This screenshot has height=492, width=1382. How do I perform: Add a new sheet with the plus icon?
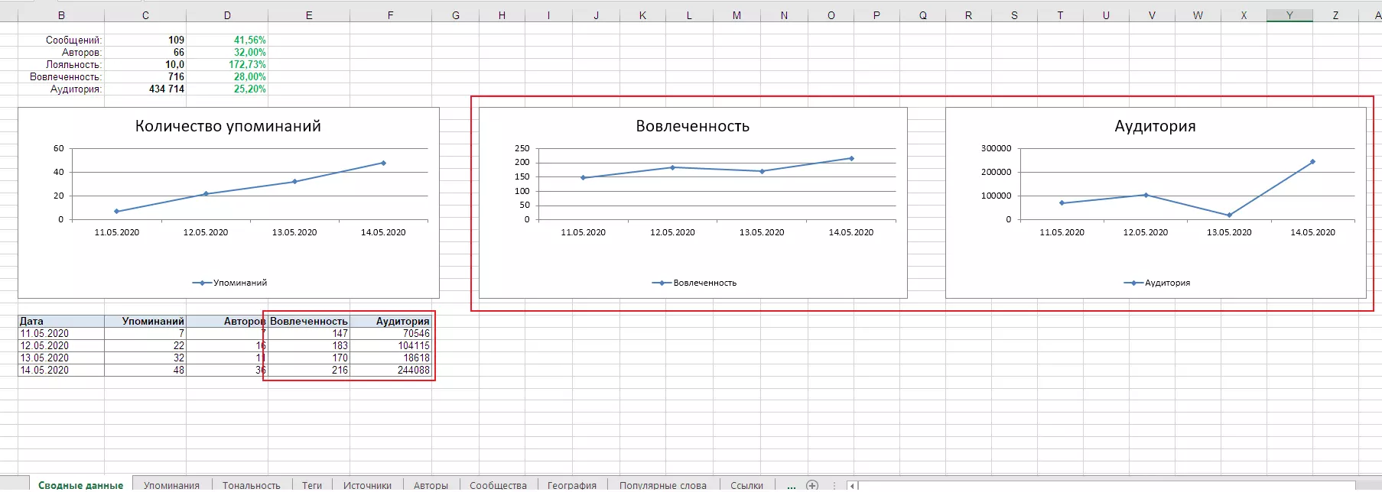pos(812,485)
